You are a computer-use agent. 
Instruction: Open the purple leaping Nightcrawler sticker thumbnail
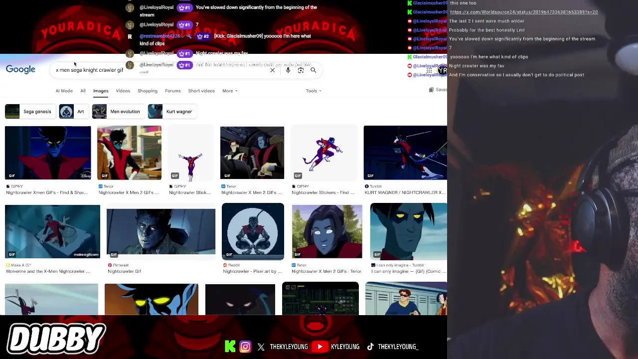click(x=324, y=153)
